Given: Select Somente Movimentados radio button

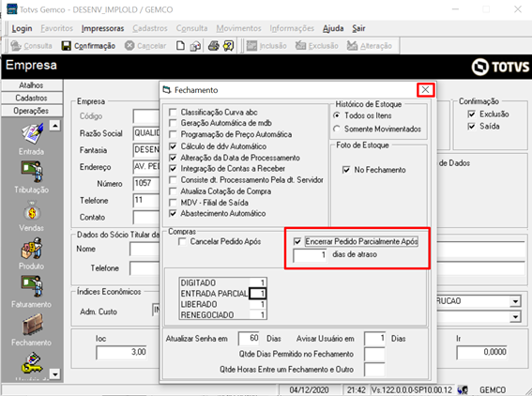Looking at the screenshot, I should (x=337, y=129).
